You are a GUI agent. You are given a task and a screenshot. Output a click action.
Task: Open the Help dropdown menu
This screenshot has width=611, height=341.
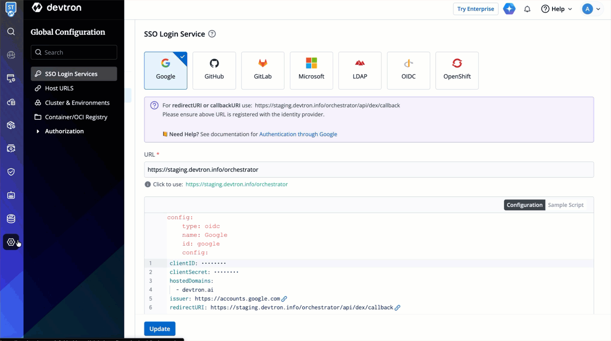point(557,9)
